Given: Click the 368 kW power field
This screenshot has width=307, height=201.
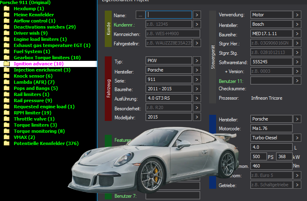Looking at the screenshot, I should pyautogui.click(x=284, y=156).
